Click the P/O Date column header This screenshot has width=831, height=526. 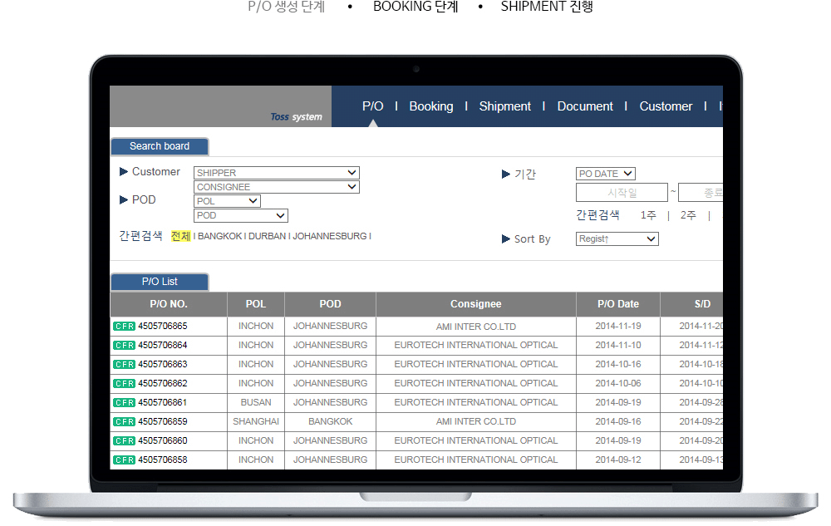618,304
